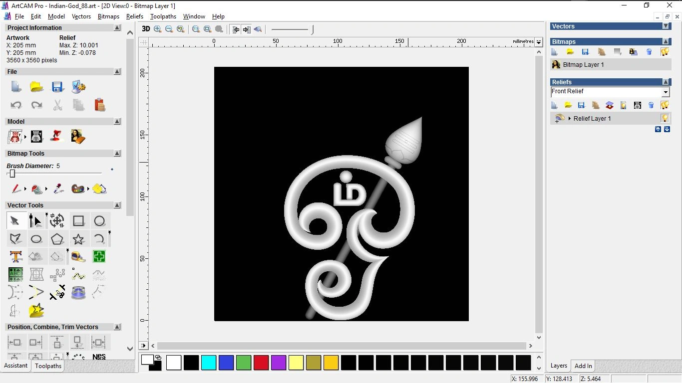Pick the eyedropper Pick Colour tool
The width and height of the screenshot is (682, 383).
(58, 189)
